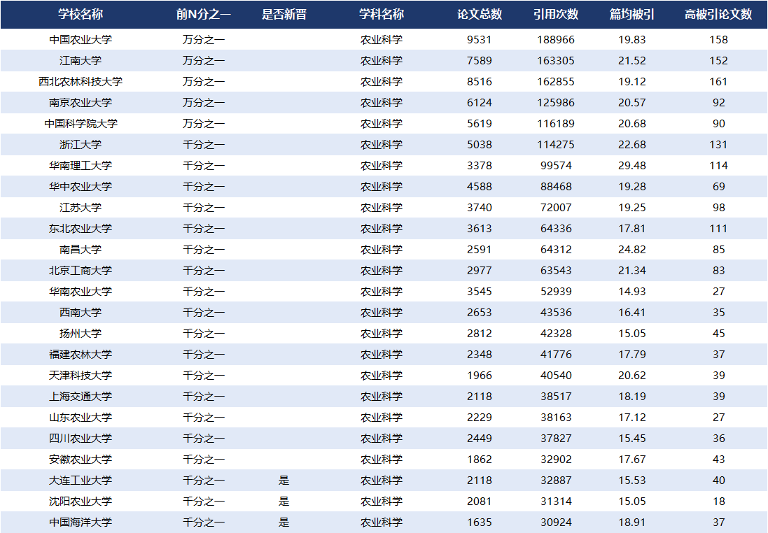Click the 浙江大学 school name
The width and height of the screenshot is (768, 533).
coord(81,145)
